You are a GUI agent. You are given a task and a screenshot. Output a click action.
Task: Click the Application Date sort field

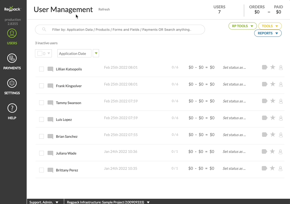point(74,53)
